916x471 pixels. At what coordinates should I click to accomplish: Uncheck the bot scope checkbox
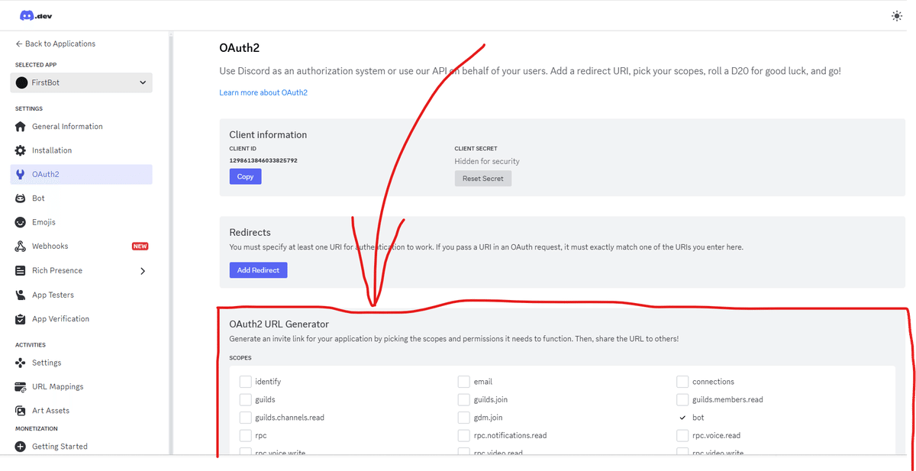(x=682, y=418)
